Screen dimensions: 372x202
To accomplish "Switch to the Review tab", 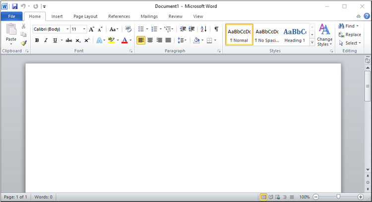I will 176,16.
